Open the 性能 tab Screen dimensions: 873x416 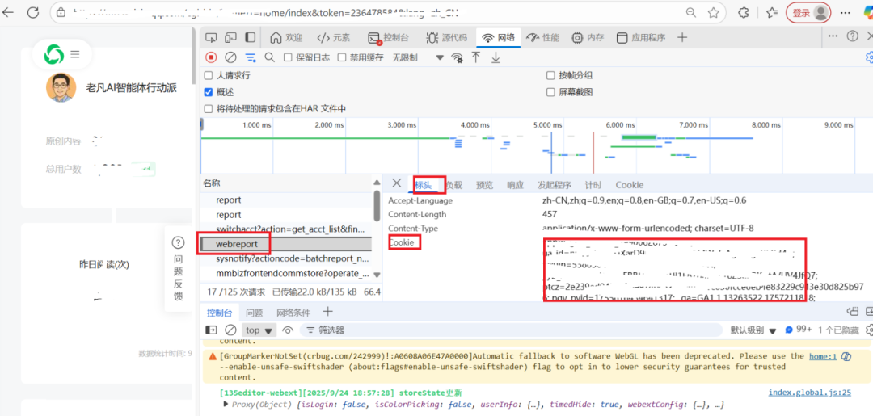tap(543, 38)
